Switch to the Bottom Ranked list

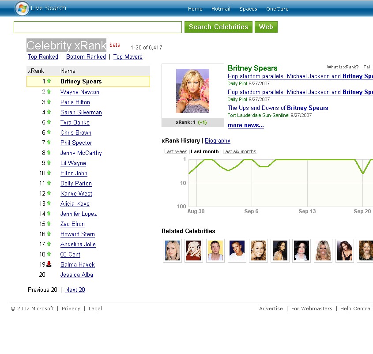tap(86, 57)
